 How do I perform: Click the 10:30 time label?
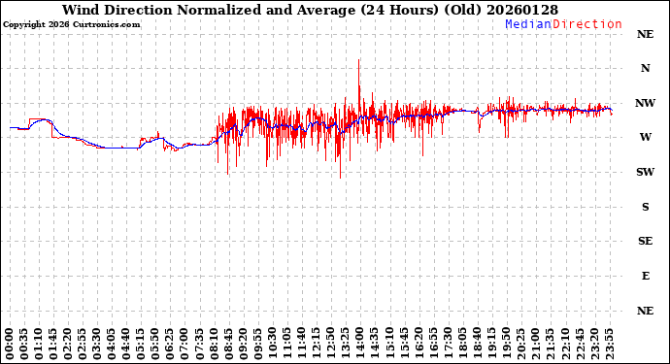coord(273,344)
